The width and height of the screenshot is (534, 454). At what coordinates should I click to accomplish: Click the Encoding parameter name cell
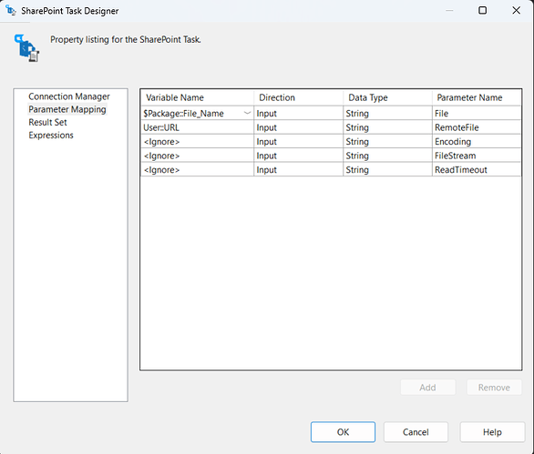tap(477, 141)
